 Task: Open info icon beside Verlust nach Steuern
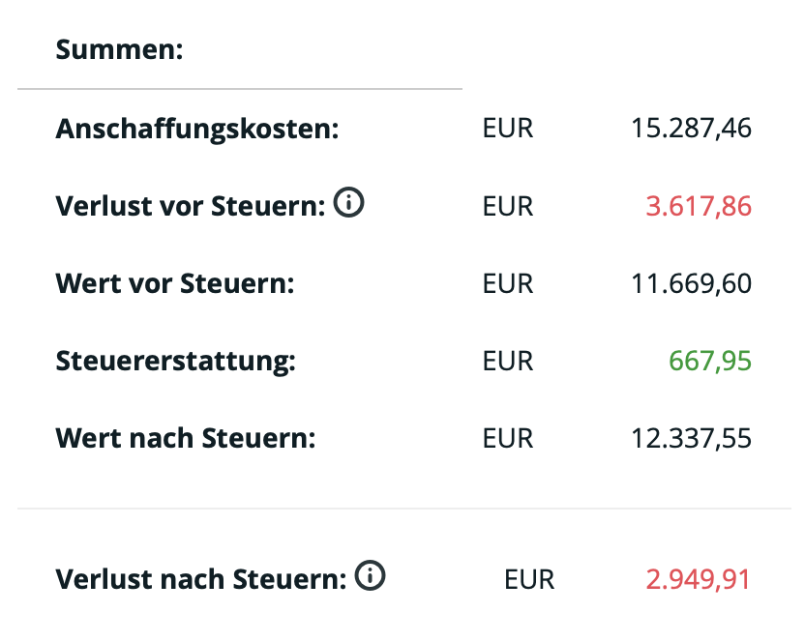[371, 577]
